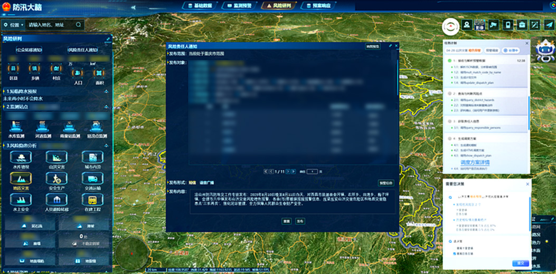Select the 面积 statistics icon
556x274 pixels.
click(99, 73)
